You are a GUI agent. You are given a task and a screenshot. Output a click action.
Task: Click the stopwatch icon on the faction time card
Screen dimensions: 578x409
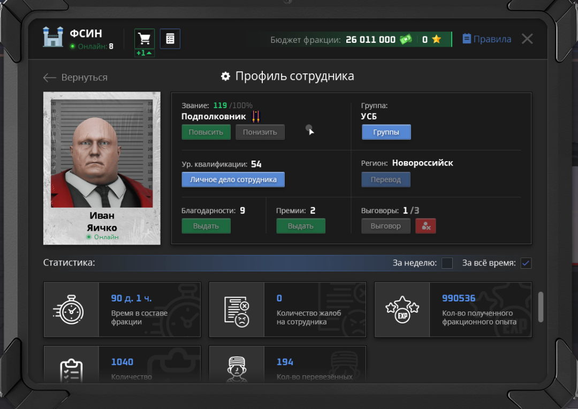[x=72, y=309]
